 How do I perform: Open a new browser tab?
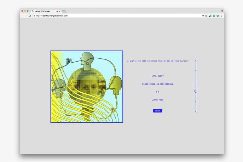tap(64, 11)
